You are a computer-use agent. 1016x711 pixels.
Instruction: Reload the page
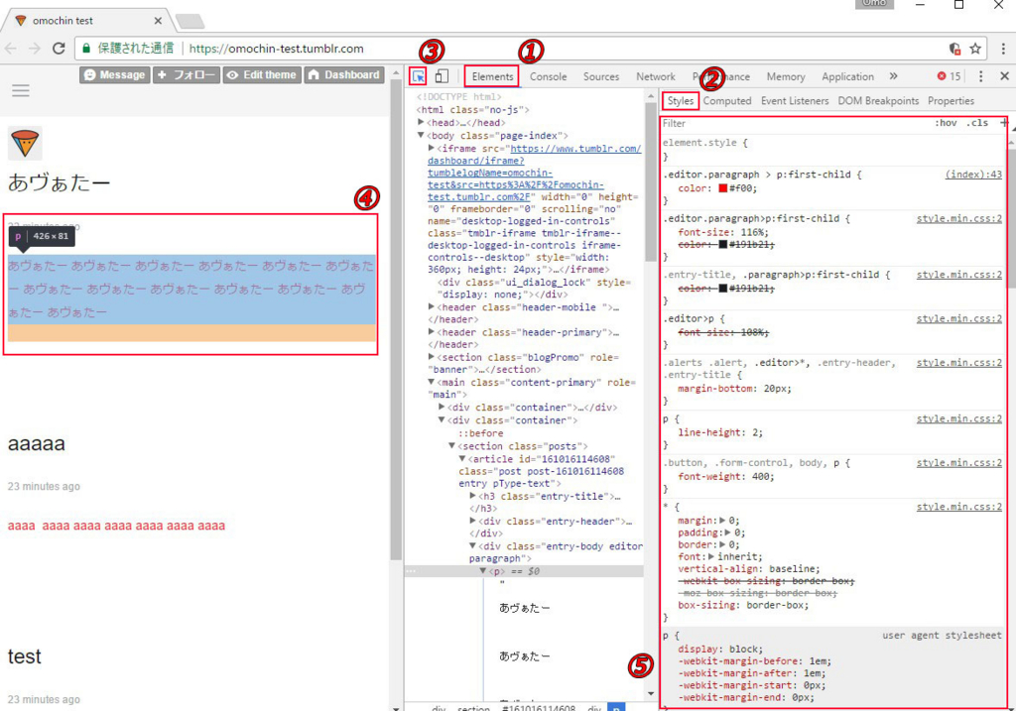(x=59, y=48)
